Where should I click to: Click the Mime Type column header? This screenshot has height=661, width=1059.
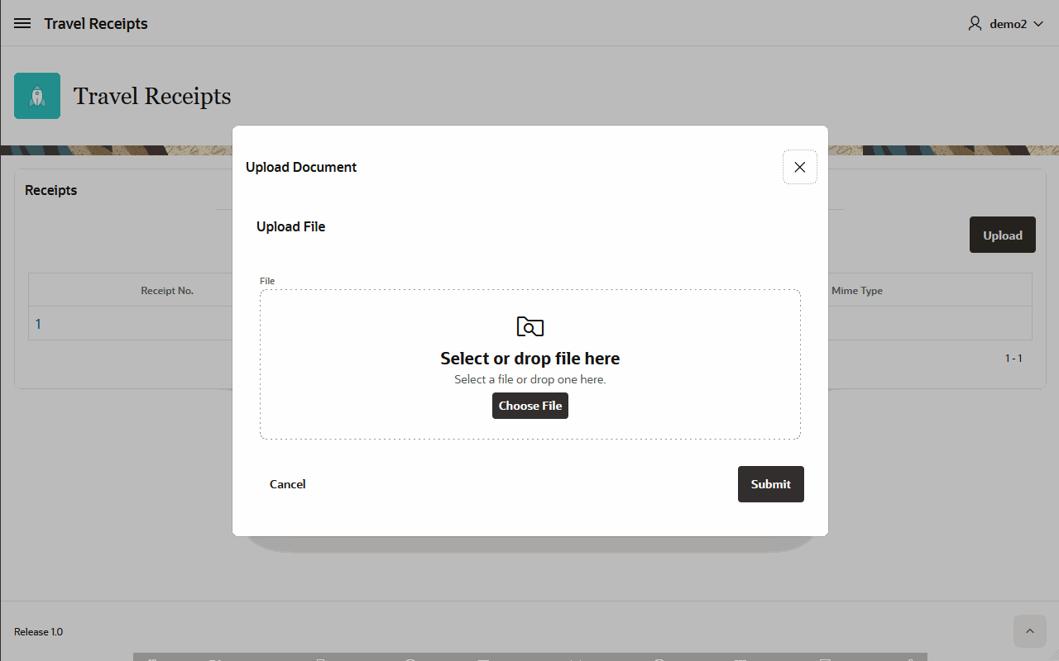(x=856, y=291)
